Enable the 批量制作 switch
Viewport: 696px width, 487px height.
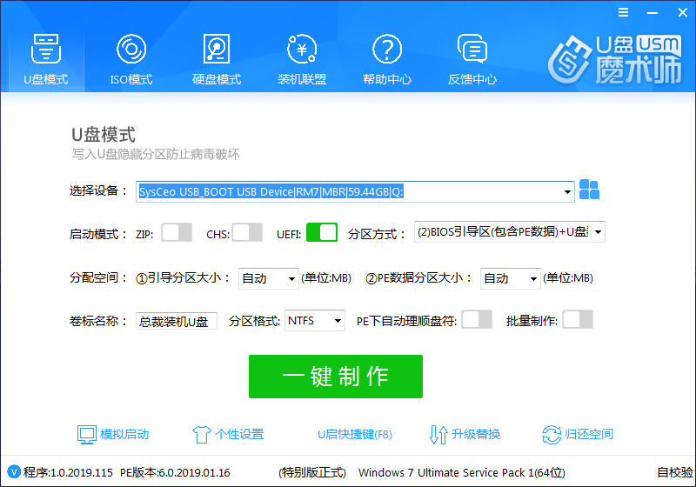click(x=578, y=320)
